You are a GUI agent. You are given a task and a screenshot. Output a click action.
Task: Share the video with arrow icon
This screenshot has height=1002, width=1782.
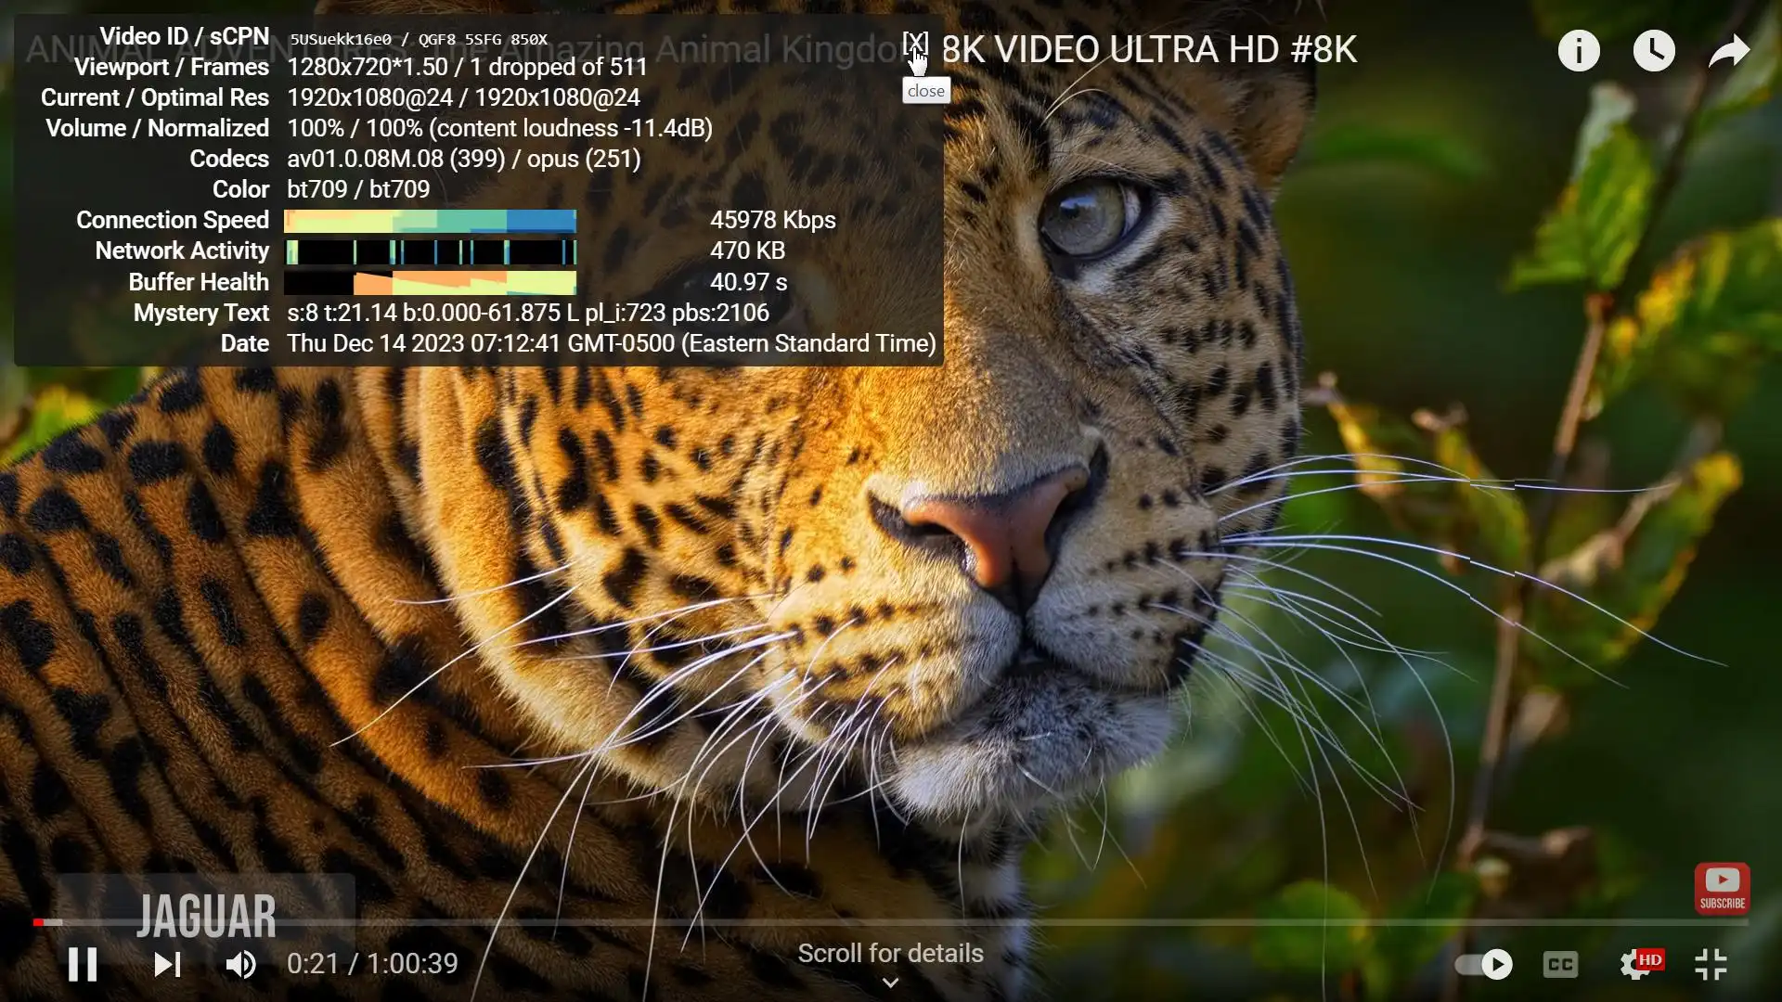pyautogui.click(x=1729, y=50)
